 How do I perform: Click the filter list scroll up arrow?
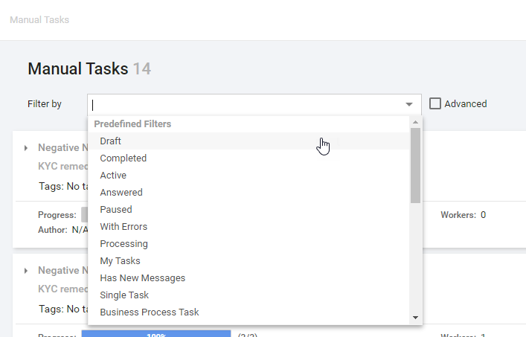coord(415,122)
